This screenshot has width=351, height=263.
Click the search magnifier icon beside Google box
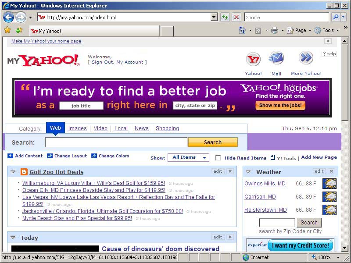[x=336, y=17]
